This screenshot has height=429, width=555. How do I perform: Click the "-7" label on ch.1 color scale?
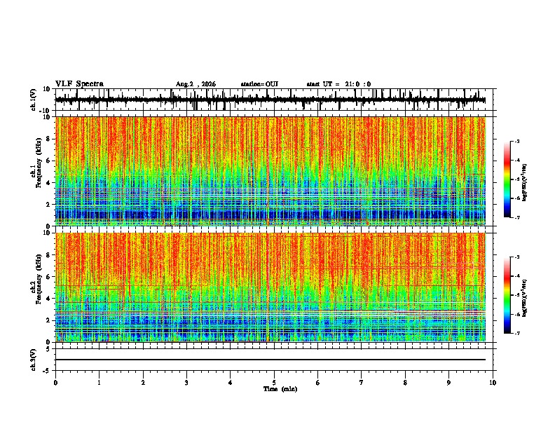pos(516,217)
